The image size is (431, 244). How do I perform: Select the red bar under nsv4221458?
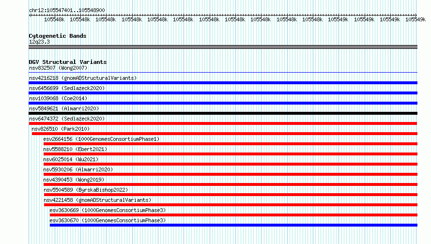coord(231,205)
